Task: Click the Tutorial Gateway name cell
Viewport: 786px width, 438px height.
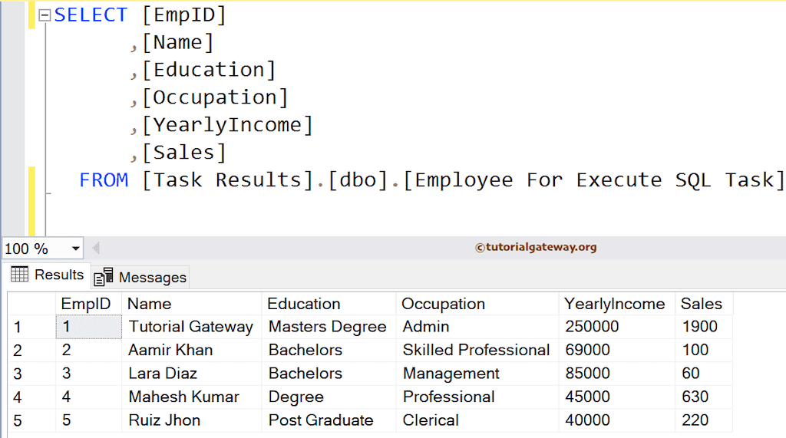Action: [190, 327]
